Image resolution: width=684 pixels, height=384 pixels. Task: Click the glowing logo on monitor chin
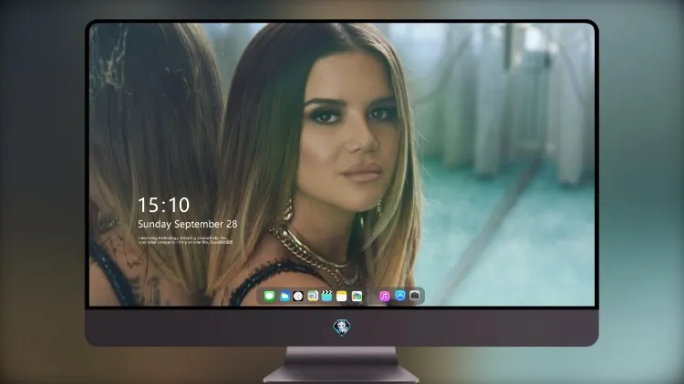342,328
